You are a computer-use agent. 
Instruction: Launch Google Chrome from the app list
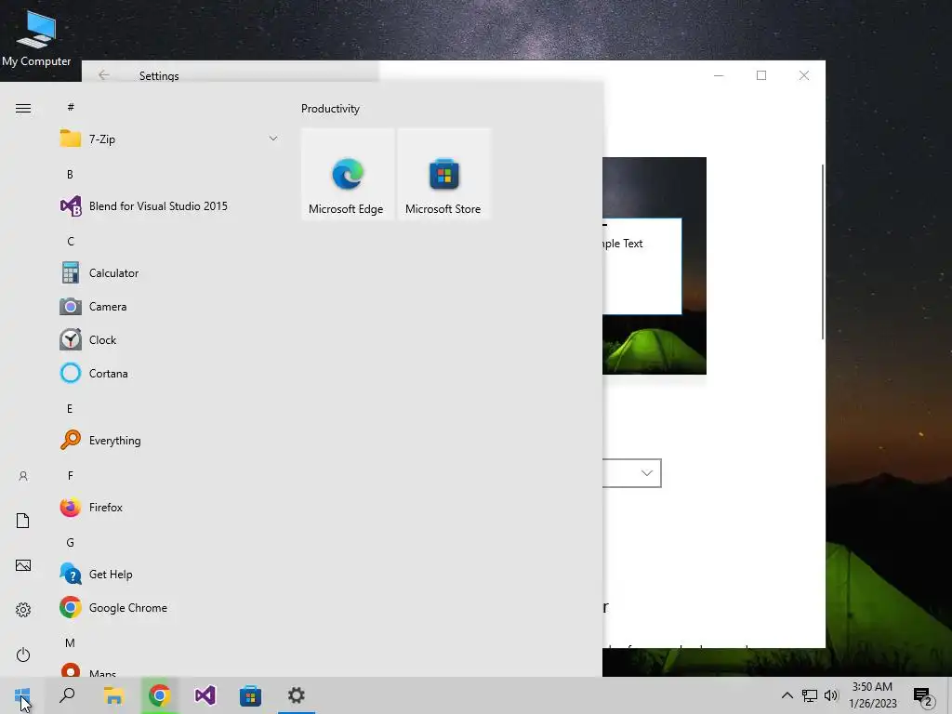point(169,608)
